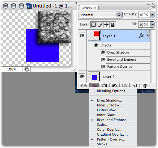Viewport: 158px width, 148px height.
Task: Click the New adjustment layer icon
Action: pyautogui.click(x=114, y=86)
